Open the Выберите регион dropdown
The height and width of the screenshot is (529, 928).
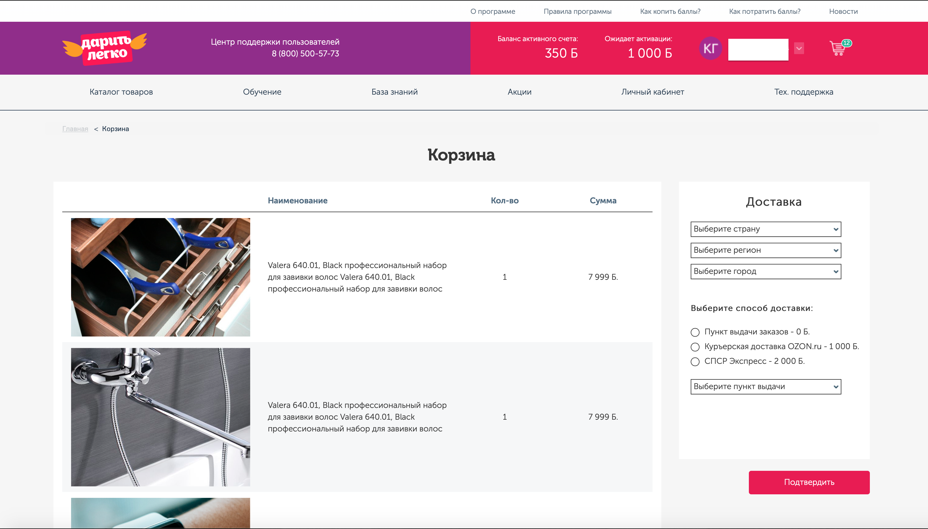pos(766,250)
